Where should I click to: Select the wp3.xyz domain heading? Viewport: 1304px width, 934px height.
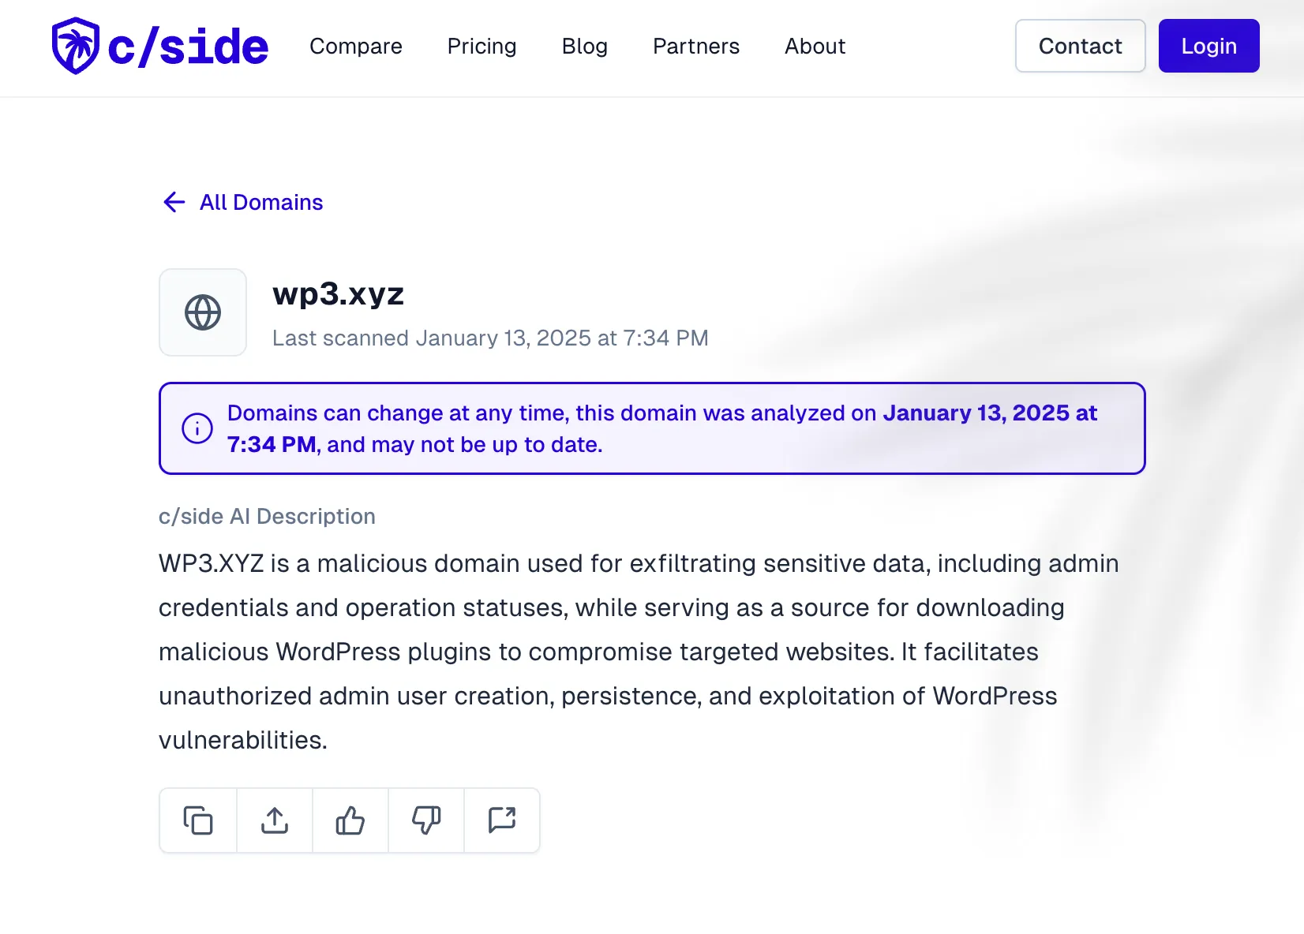tap(339, 293)
